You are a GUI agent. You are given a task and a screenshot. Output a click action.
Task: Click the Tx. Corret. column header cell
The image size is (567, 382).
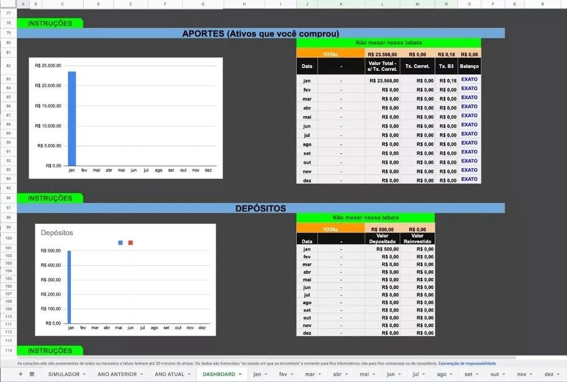click(x=417, y=66)
